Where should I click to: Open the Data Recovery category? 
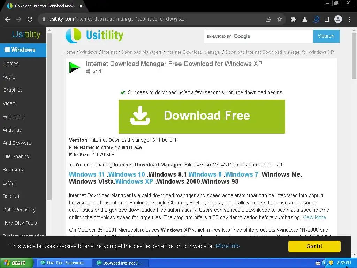click(19, 210)
